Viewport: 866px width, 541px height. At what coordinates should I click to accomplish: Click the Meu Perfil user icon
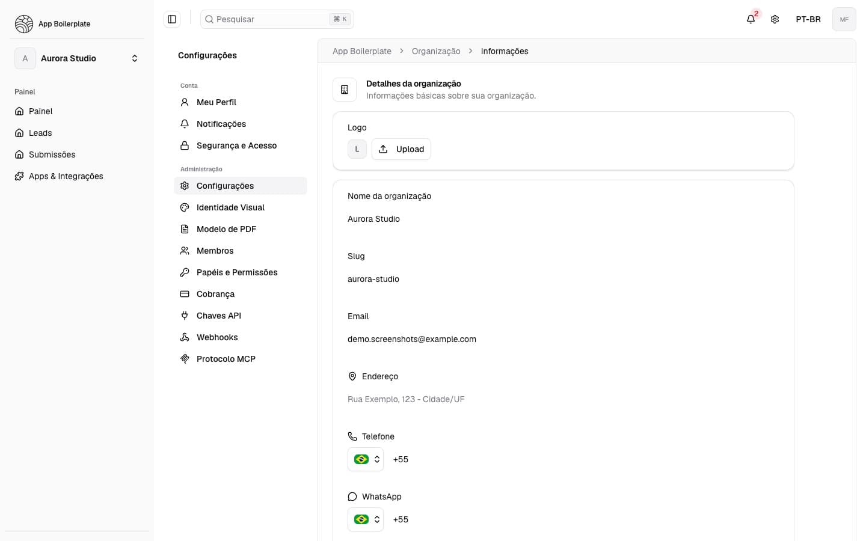coord(185,102)
